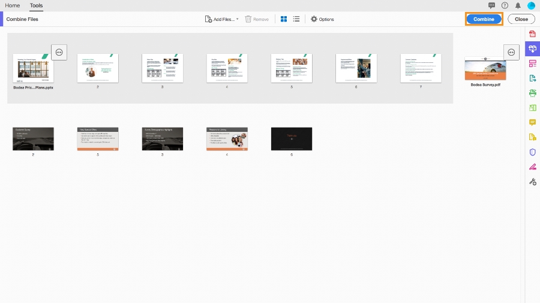
Task: Select page 6 thumbnail of Pricing Plans
Action: coord(356,68)
